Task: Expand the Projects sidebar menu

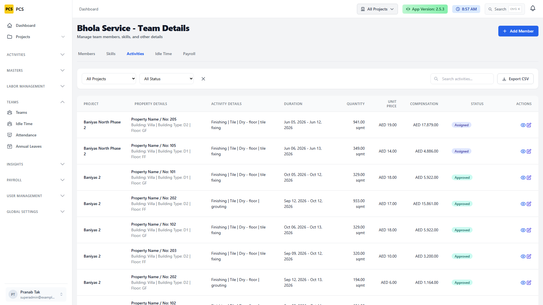Action: click(36, 37)
